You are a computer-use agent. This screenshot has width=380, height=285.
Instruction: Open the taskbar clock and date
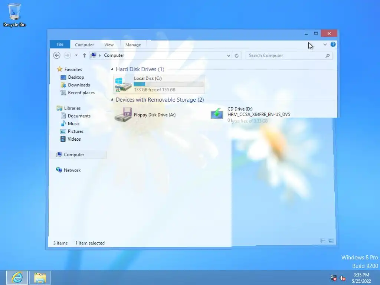(x=361, y=278)
